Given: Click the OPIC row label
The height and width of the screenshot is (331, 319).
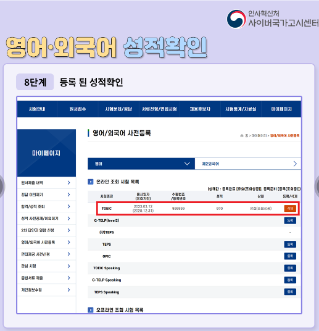Looking at the screenshot, I should click(x=107, y=256).
